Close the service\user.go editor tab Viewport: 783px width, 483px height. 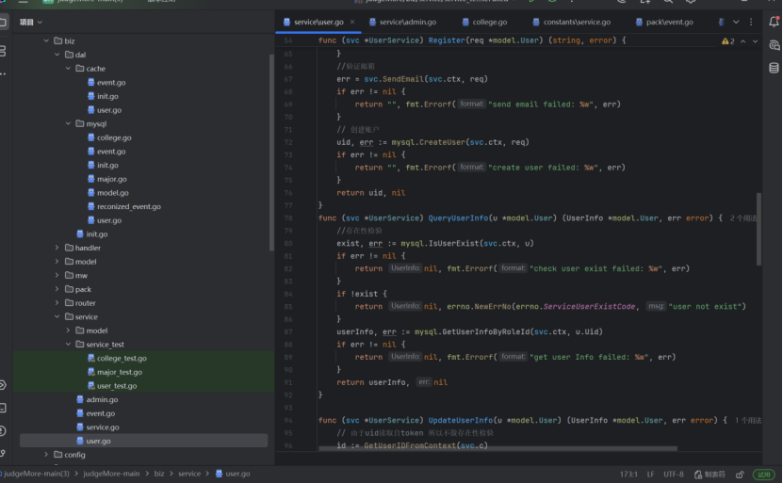click(x=352, y=22)
